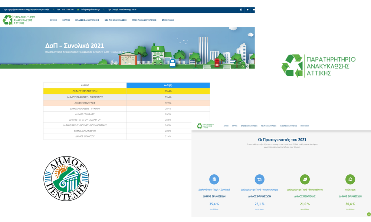Click the Τηλ.: 213 2148 300 phone link
Viewport: 371px width, 222px height.
click(x=65, y=10)
